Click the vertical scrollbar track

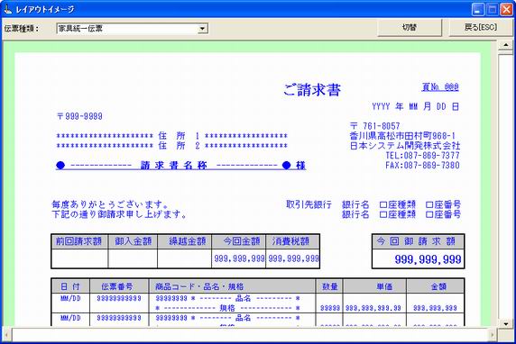tap(506, 184)
